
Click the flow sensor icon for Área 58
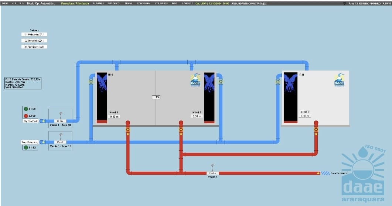click(x=61, y=114)
